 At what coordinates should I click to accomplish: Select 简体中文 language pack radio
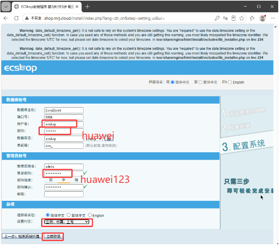pos(48,215)
